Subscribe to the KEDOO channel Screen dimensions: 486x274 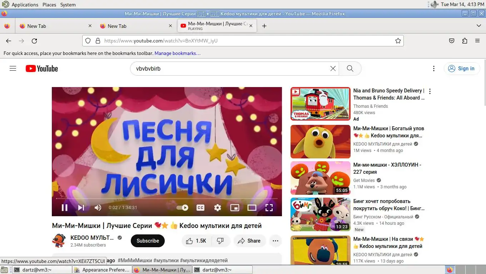pyautogui.click(x=148, y=241)
